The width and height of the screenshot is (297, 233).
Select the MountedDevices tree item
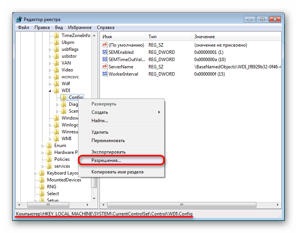[x=64, y=180]
